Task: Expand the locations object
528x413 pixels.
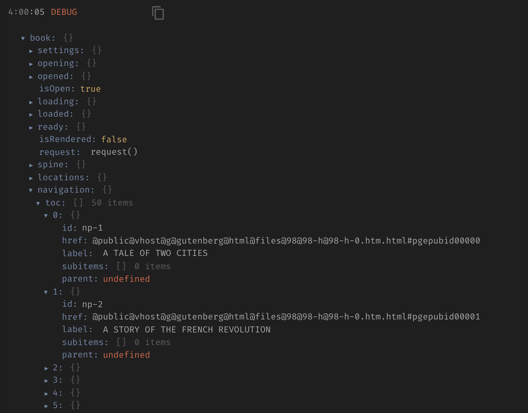Action: pos(31,177)
